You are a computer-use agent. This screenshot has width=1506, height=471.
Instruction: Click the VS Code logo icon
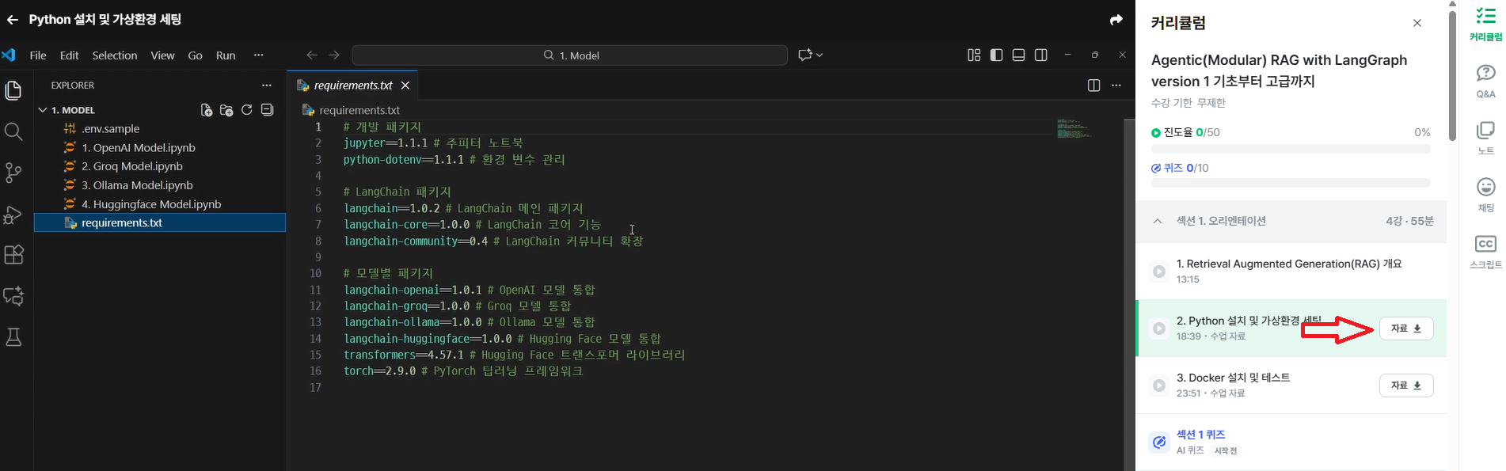coord(9,55)
